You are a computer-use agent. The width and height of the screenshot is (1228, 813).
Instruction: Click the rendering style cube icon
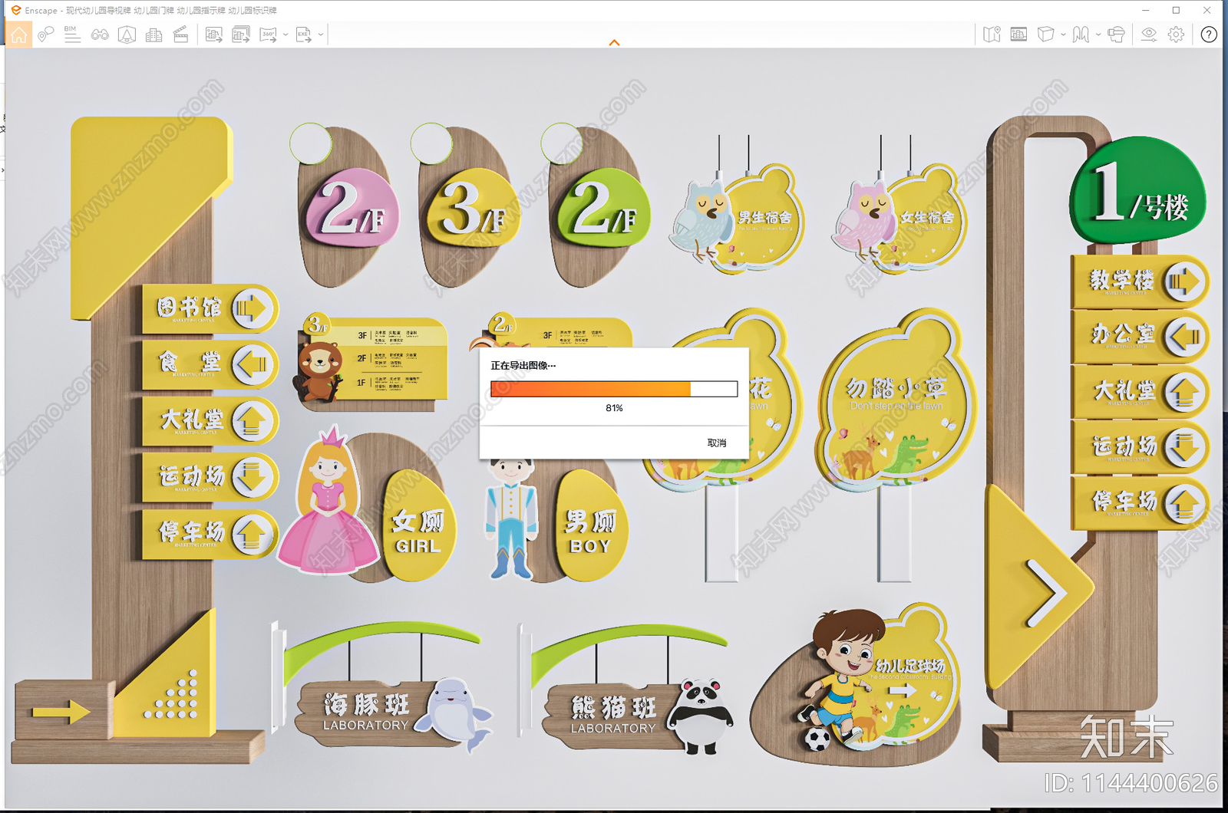[x=1045, y=35]
